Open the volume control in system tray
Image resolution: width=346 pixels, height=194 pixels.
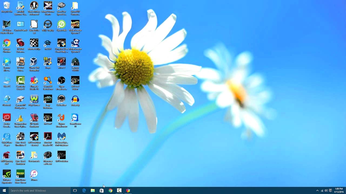click(x=326, y=190)
